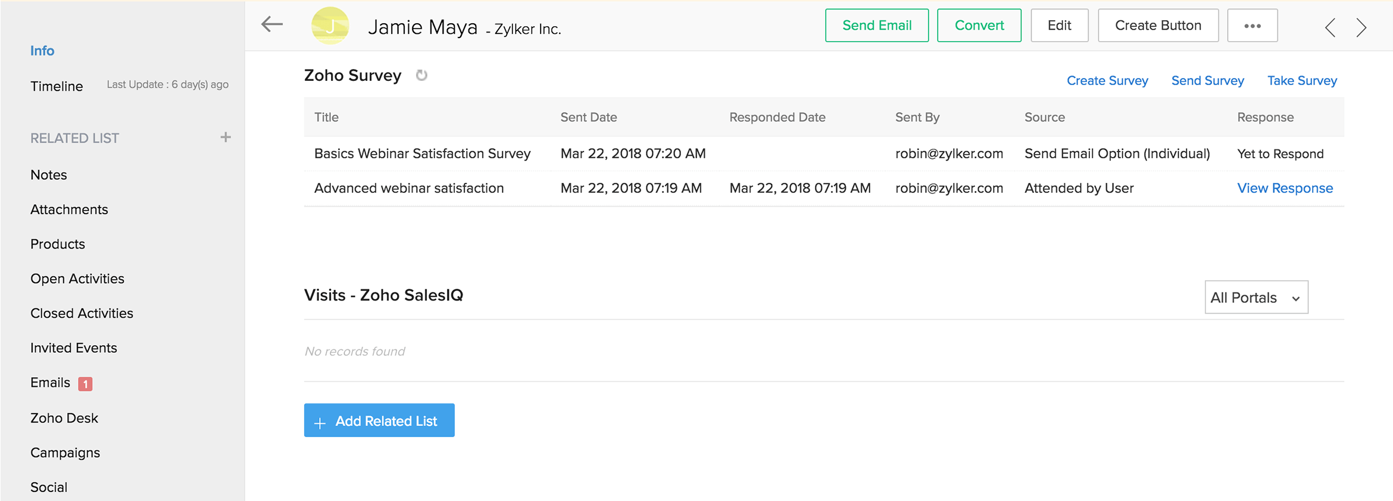Click the back arrow icon
The height and width of the screenshot is (501, 1393).
coord(272,24)
